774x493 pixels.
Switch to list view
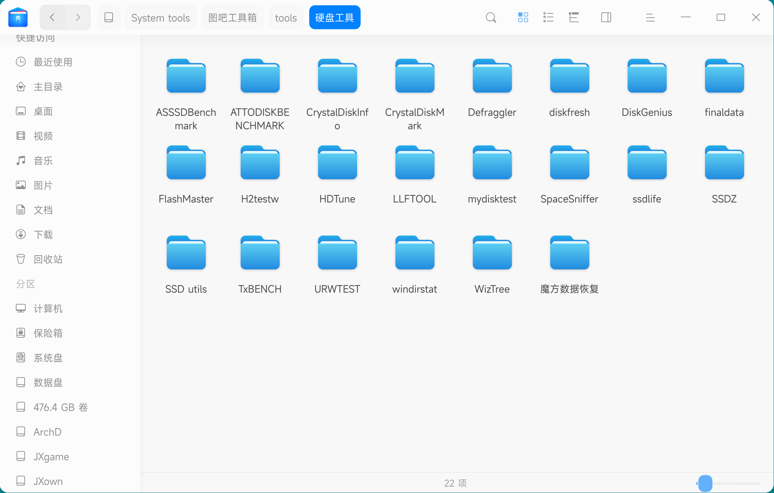click(x=548, y=17)
